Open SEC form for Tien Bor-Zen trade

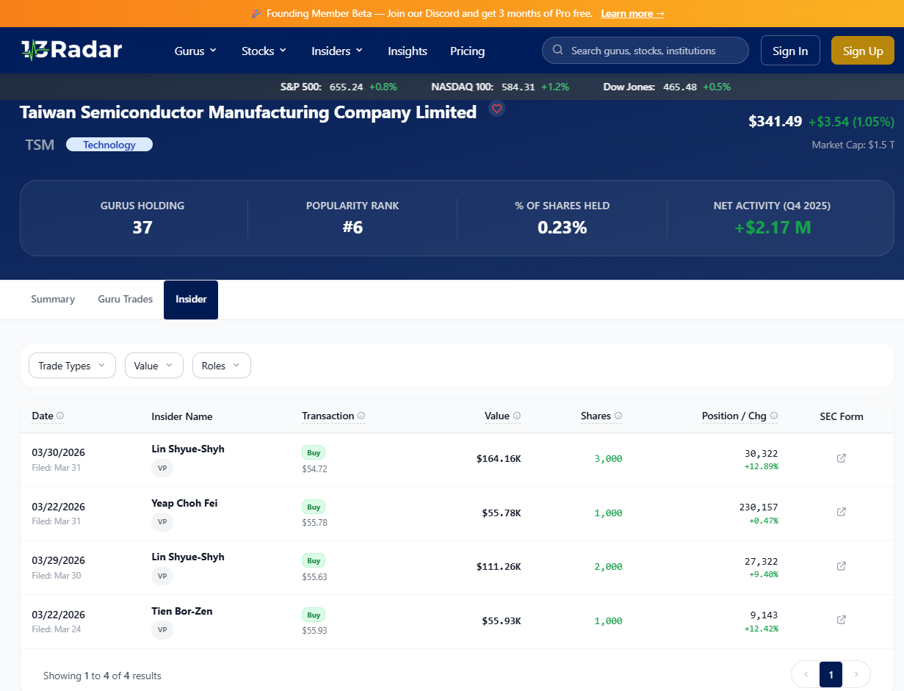click(842, 620)
